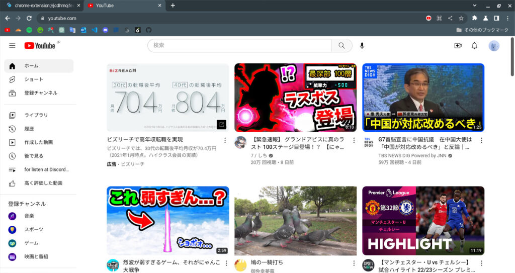Screen dimensions: 515x273
Task: Open 履歴 in the sidebar
Action: click(x=29, y=129)
